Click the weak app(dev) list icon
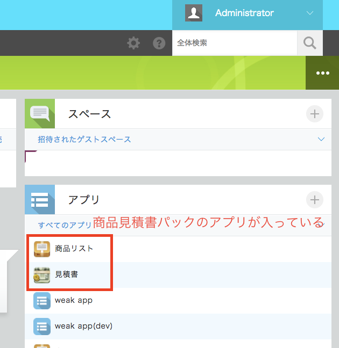The width and height of the screenshot is (339, 348). 42,327
